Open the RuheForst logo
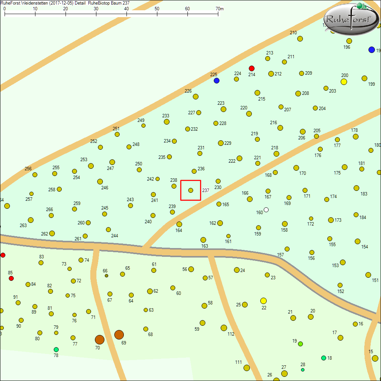 [351, 18]
